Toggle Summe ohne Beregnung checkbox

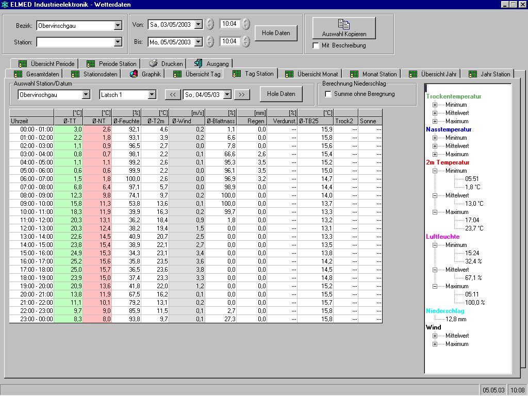click(328, 94)
